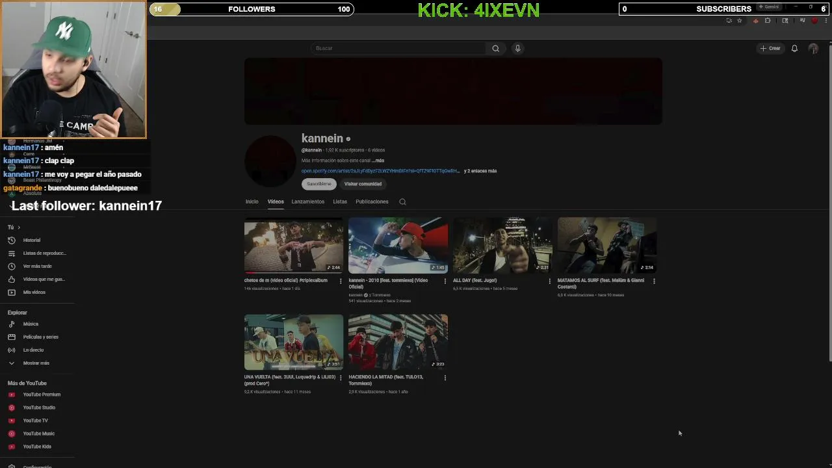Open media controls icon in browser toolbar

click(803, 20)
